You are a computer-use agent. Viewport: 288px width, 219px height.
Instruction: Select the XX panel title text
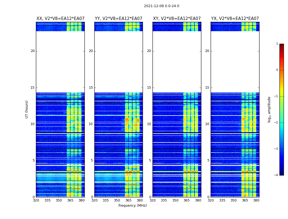(x=60, y=19)
